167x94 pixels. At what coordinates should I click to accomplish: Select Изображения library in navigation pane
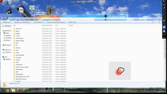(x=7, y=38)
